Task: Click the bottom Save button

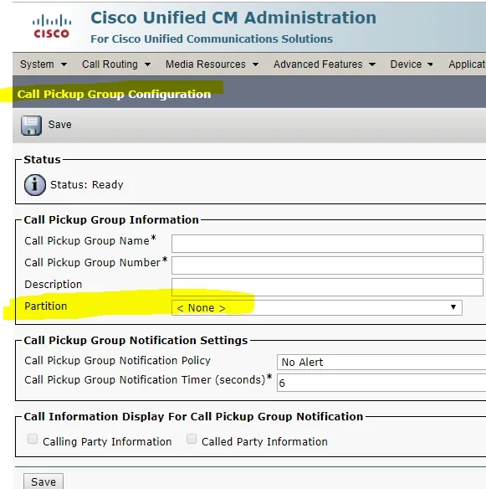Action: pyautogui.click(x=43, y=481)
